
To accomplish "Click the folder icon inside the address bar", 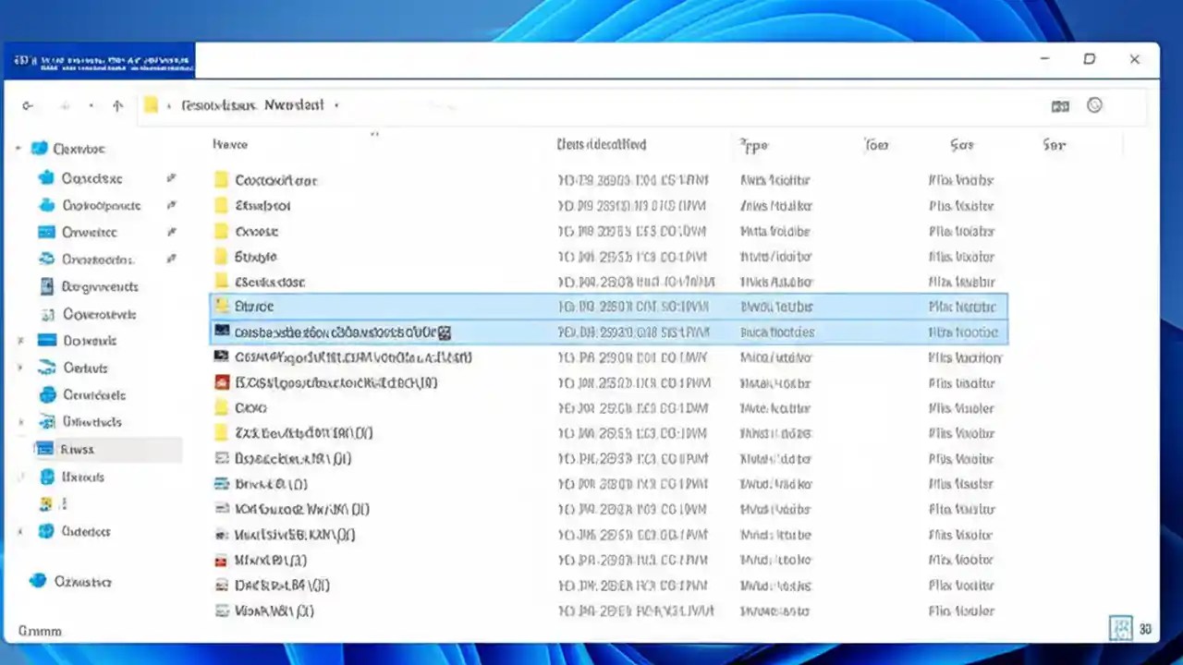I will [x=151, y=105].
